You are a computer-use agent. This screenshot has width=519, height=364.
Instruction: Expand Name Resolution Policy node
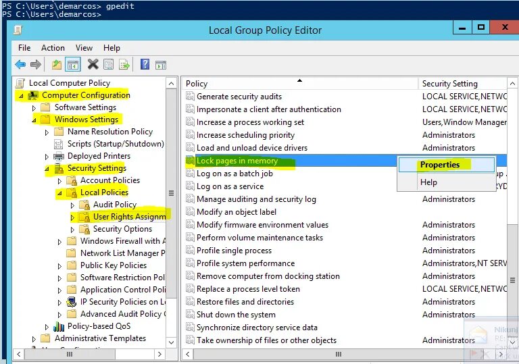tap(47, 132)
